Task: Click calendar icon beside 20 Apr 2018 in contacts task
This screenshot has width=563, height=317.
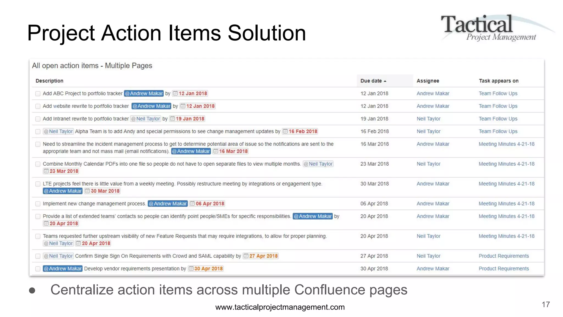Action: pyautogui.click(x=46, y=223)
